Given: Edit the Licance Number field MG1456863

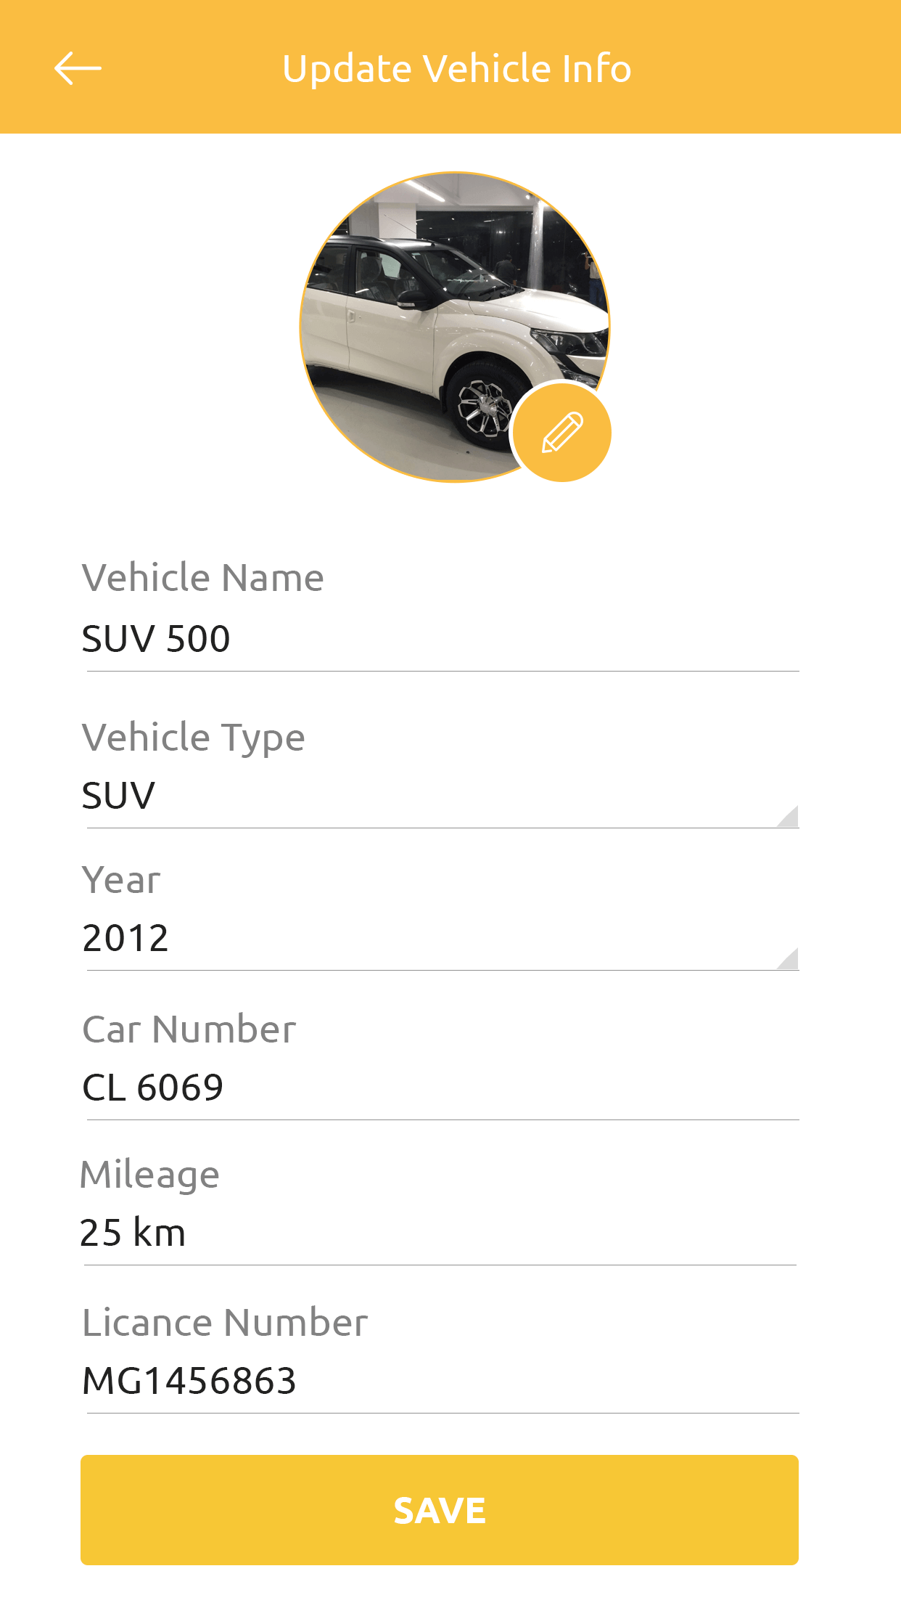Looking at the screenshot, I should click(443, 1382).
